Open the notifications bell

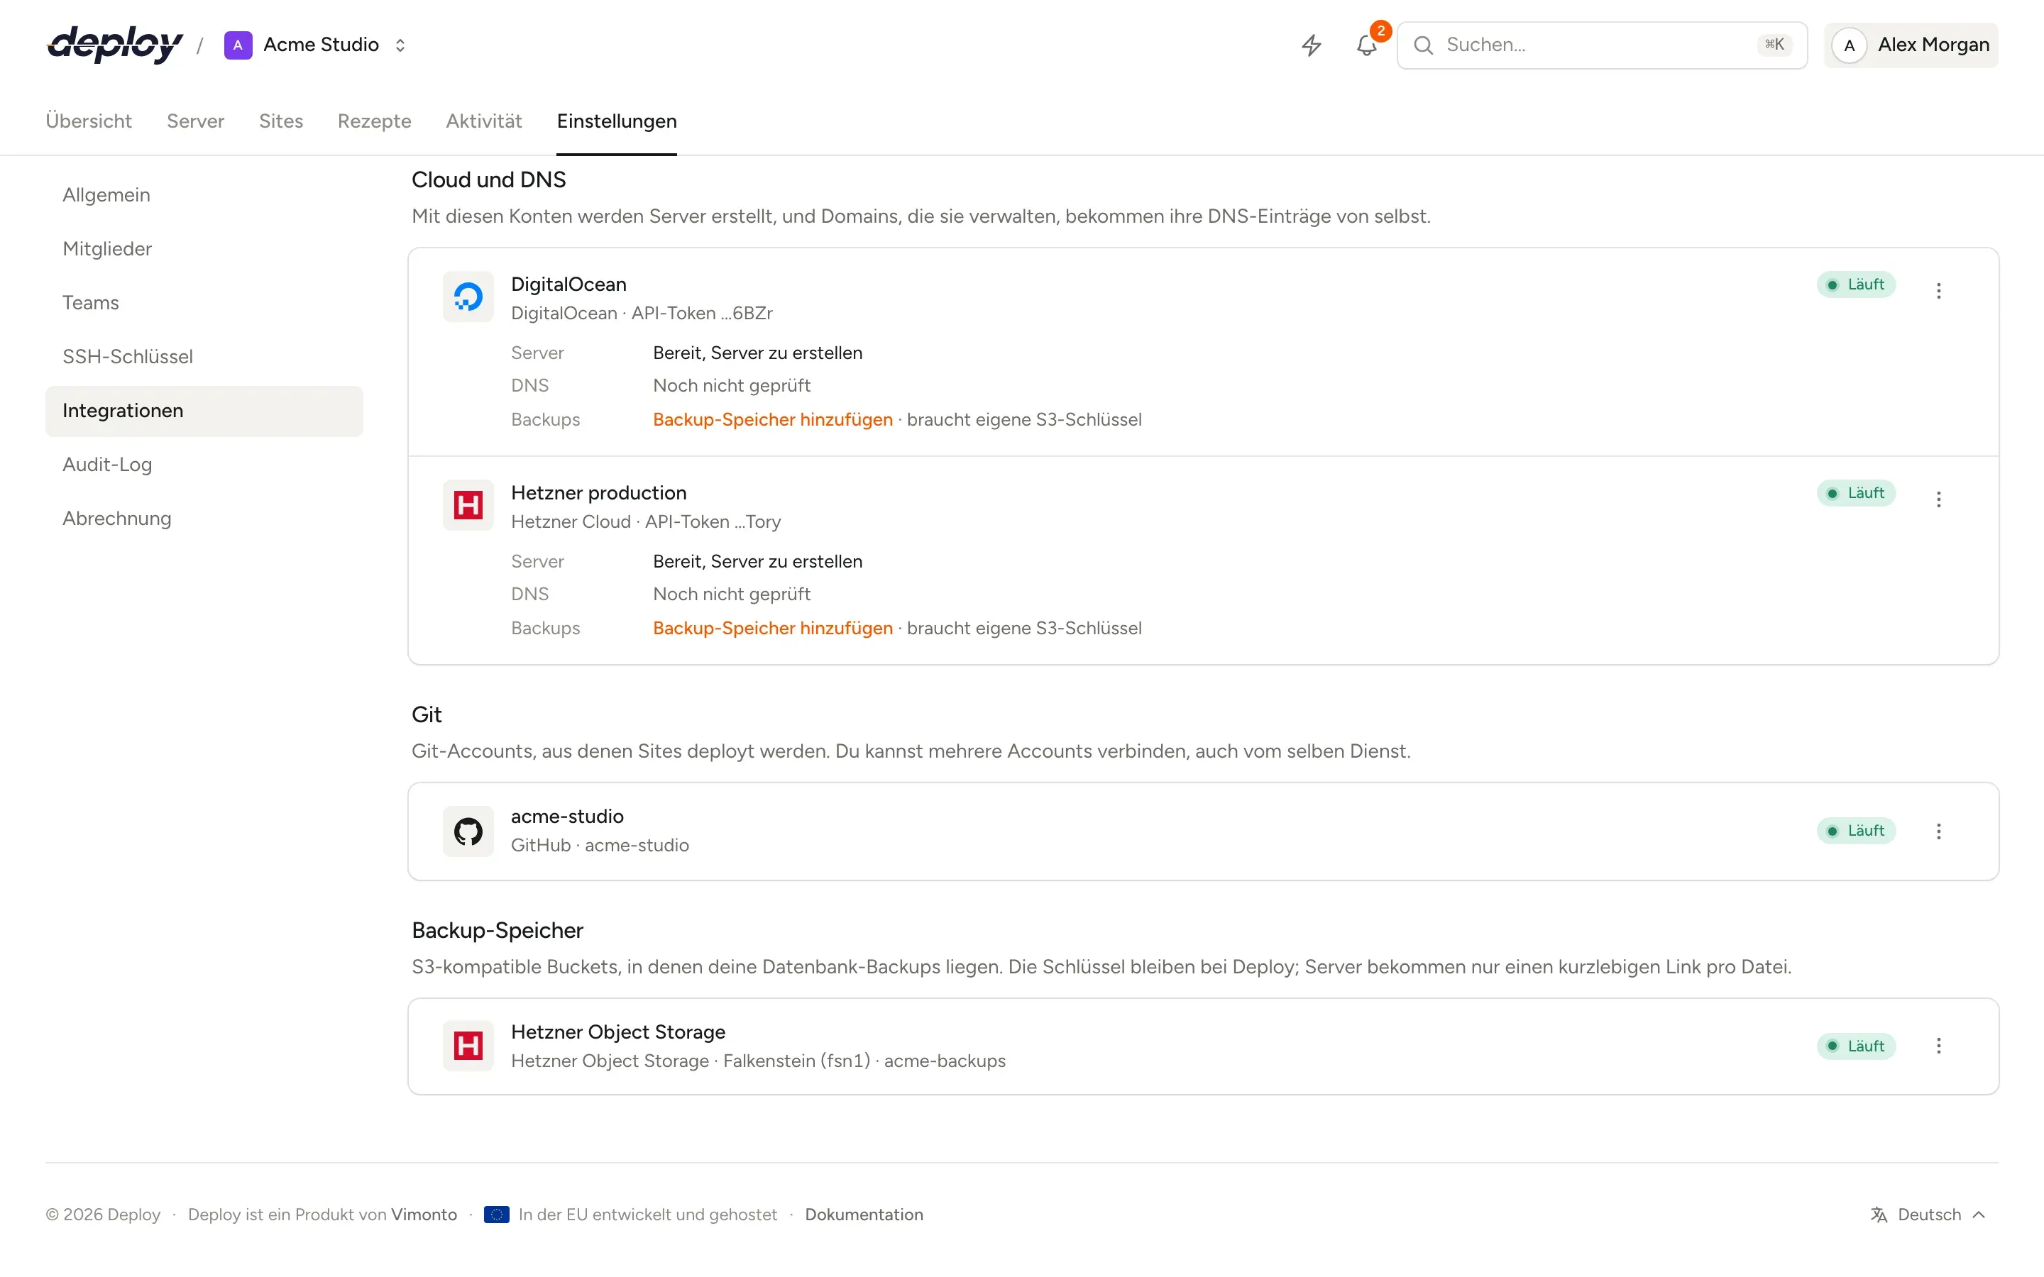pyautogui.click(x=1367, y=45)
